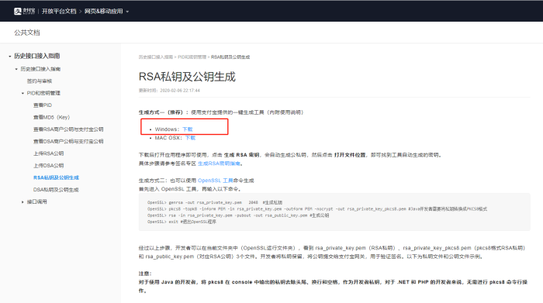The image size is (543, 303).
Task: Click the dropdown arrow beside 网页&移动应用
Action: [127, 12]
